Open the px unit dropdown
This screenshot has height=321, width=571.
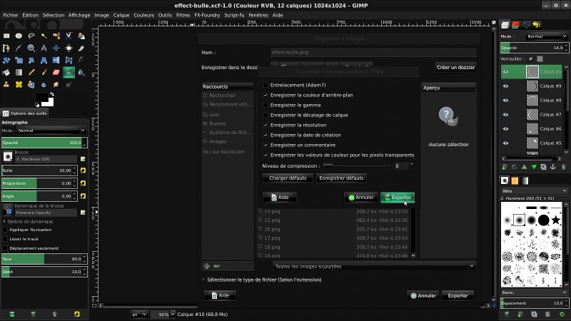(x=139, y=315)
